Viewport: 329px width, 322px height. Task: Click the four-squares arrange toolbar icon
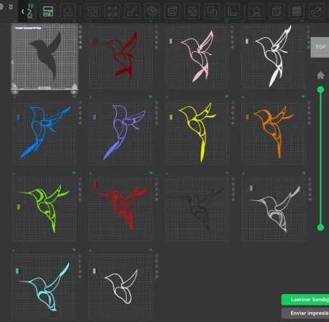pos(92,12)
